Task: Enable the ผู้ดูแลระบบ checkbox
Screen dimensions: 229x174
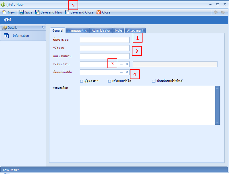Action: click(x=82, y=81)
